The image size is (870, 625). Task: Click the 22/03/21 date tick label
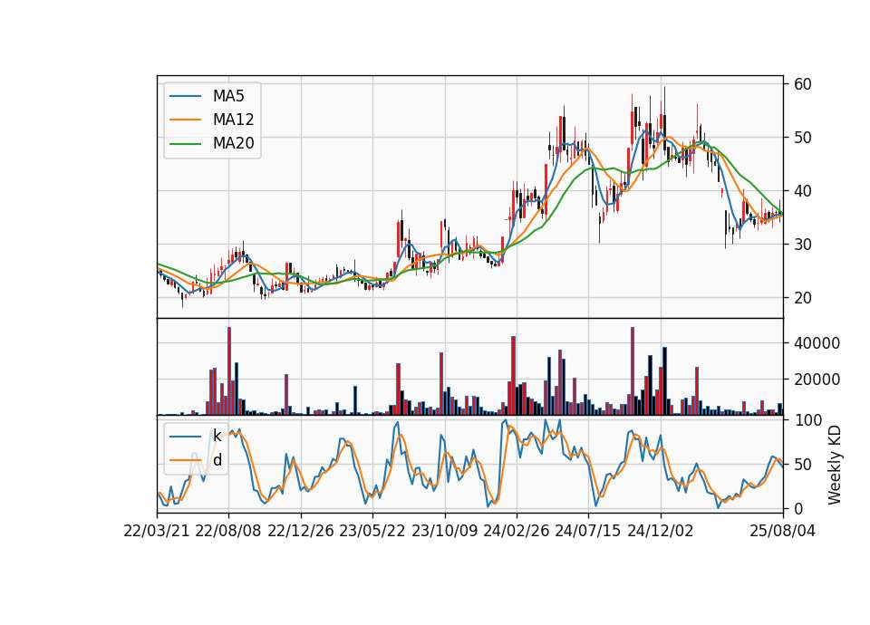(157, 532)
